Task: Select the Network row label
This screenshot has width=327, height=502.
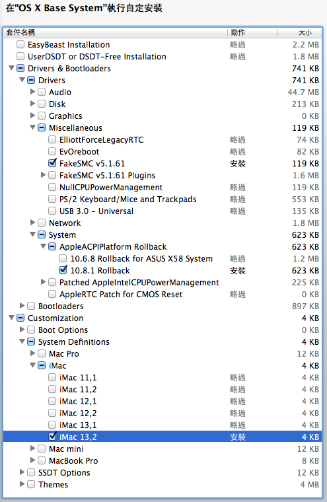Action: (65, 223)
